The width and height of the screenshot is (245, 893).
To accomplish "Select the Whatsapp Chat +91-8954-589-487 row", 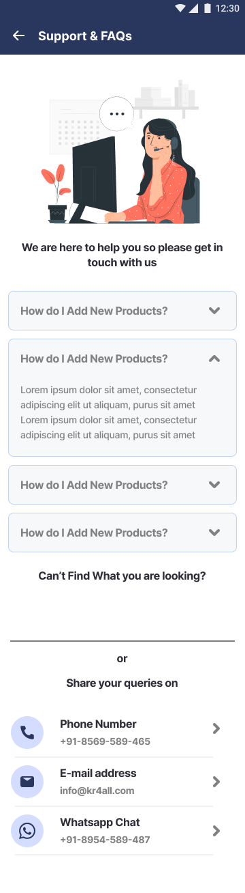I will pyautogui.click(x=122, y=831).
